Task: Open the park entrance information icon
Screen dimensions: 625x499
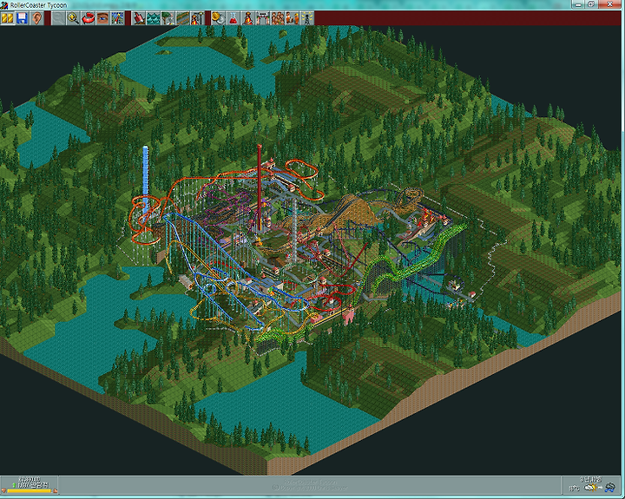Action: click(263, 18)
